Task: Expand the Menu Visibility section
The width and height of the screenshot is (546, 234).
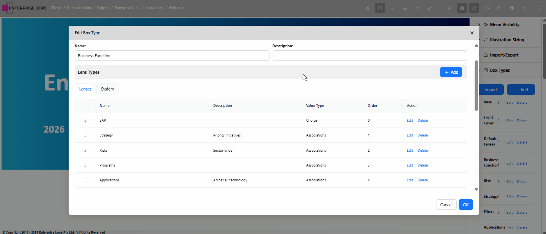Action: click(x=504, y=25)
